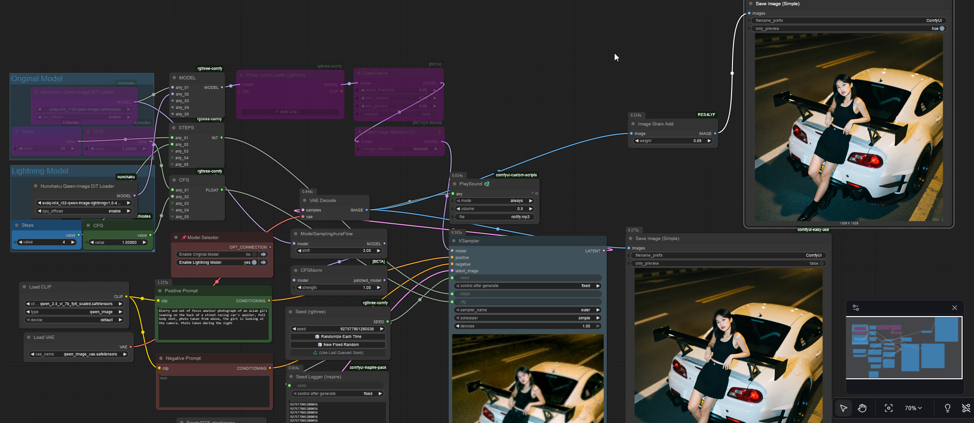974x423 pixels.
Task: Collapse the KSampler node via its title dot
Action: coord(454,241)
